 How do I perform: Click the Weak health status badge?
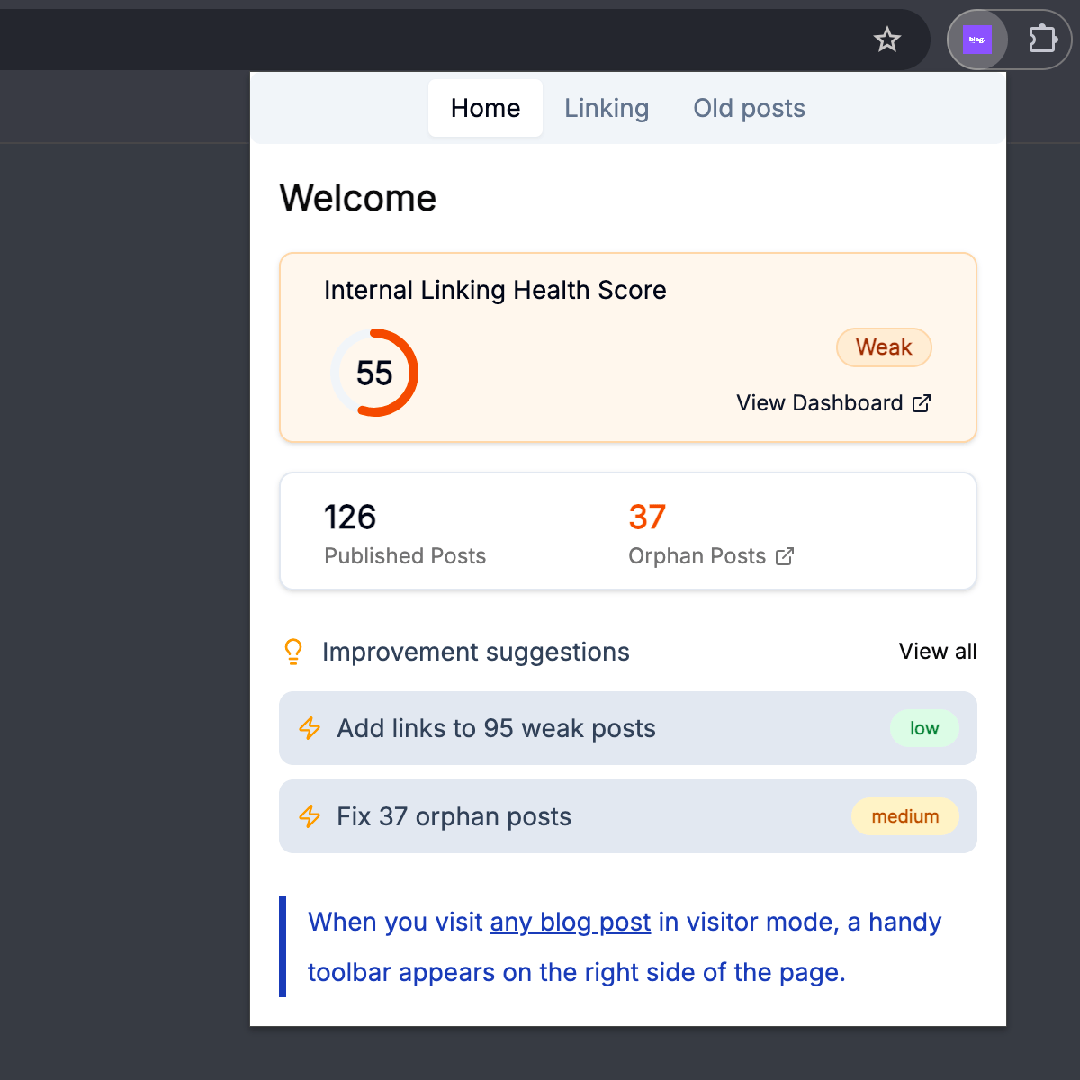click(884, 347)
